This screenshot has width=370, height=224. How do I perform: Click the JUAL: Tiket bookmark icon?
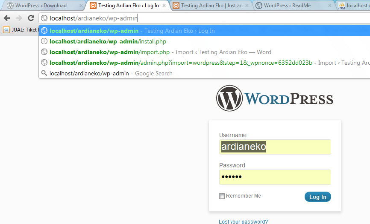[x=6, y=30]
